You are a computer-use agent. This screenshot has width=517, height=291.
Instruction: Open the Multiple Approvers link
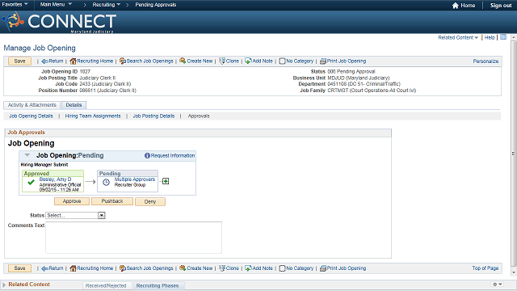(x=135, y=179)
